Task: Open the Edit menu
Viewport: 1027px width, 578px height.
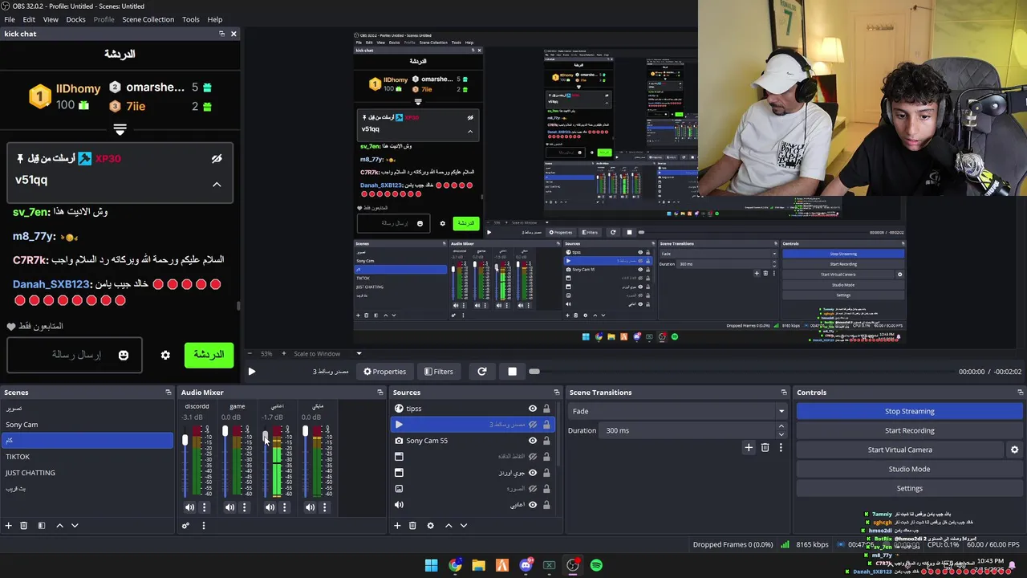Action: point(29,19)
